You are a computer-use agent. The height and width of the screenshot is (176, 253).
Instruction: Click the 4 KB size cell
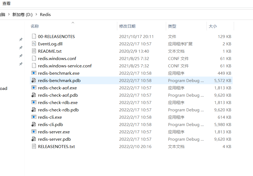coord(227,146)
